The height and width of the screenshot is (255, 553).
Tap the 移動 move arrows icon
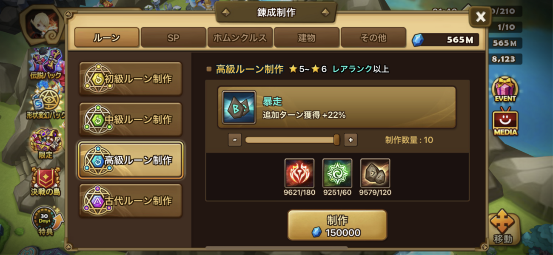tap(502, 227)
